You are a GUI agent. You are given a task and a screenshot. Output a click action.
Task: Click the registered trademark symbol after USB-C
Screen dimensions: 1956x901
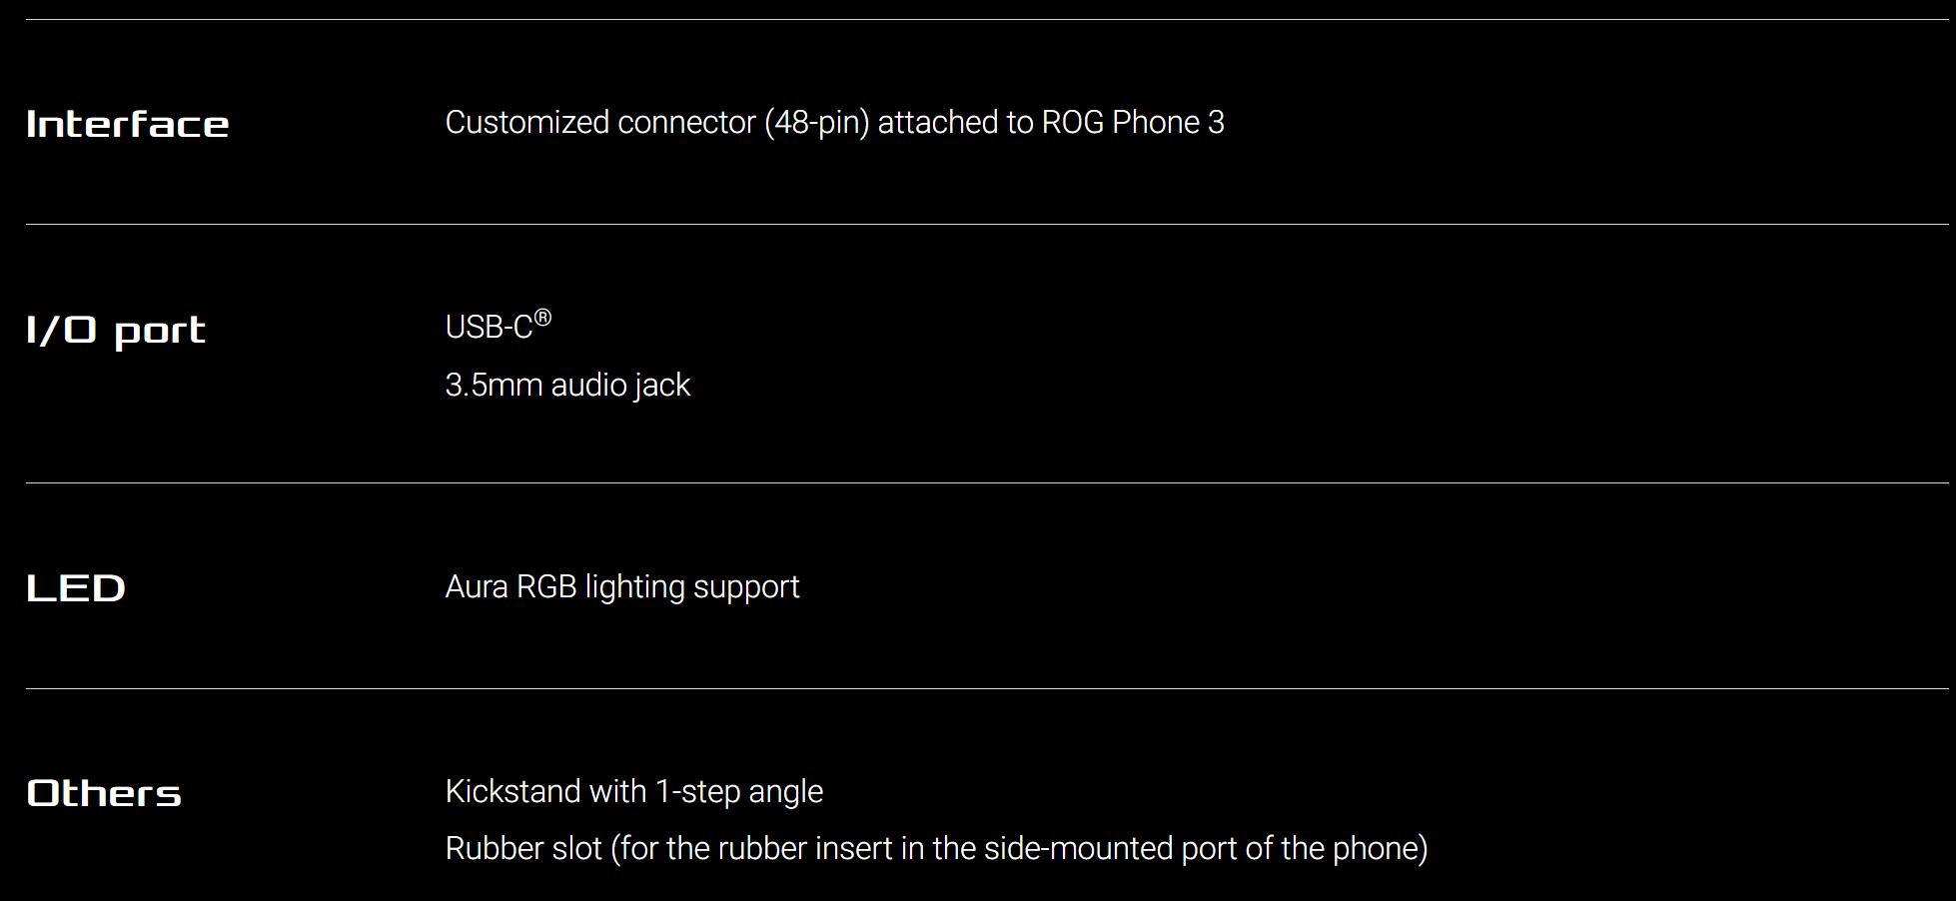point(542,318)
